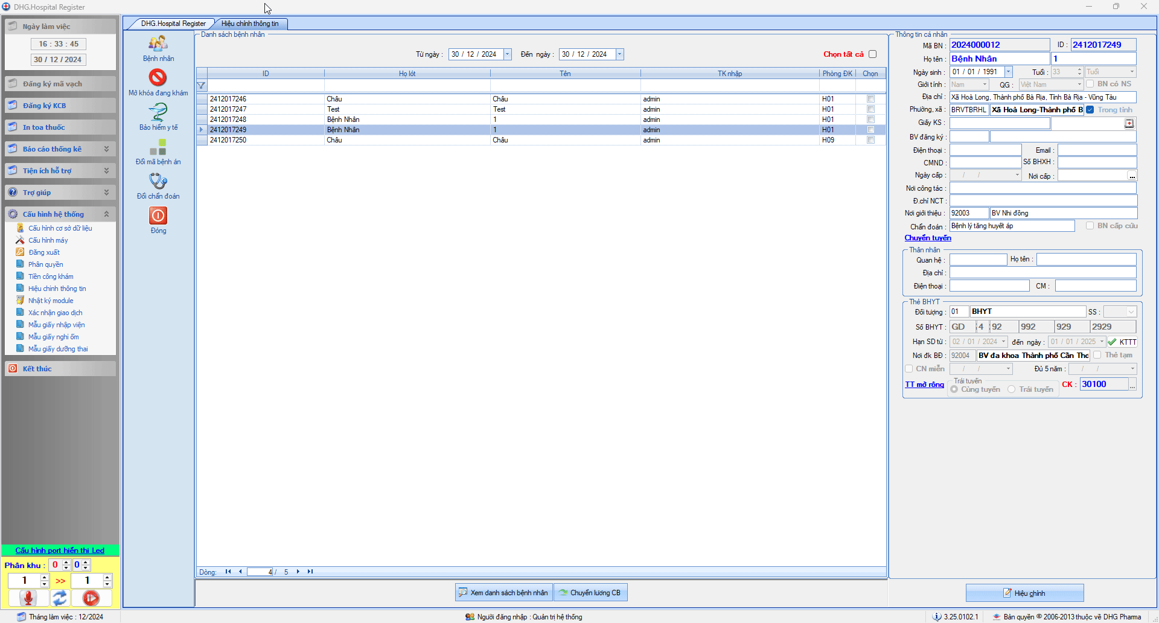1159x623 pixels.
Task: Select the Trái tuyến radio button
Action: 1012,389
